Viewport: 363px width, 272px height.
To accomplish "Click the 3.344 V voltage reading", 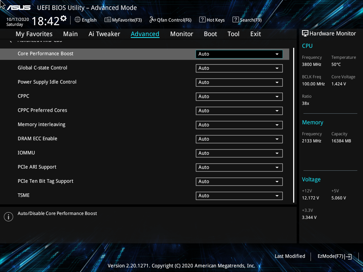I will [x=309, y=217].
